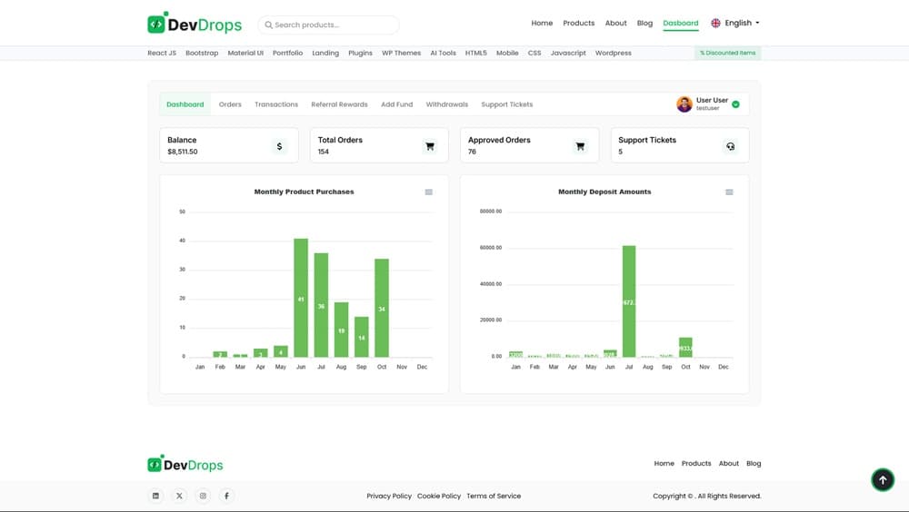Open the Instagram footer icon

pos(203,496)
